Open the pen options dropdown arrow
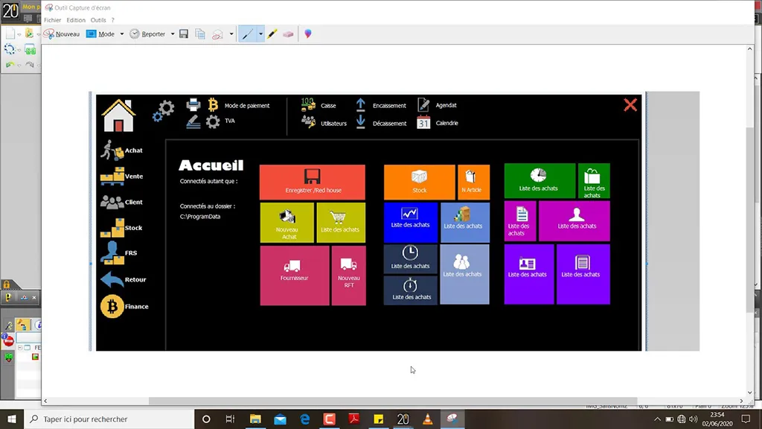 point(260,34)
